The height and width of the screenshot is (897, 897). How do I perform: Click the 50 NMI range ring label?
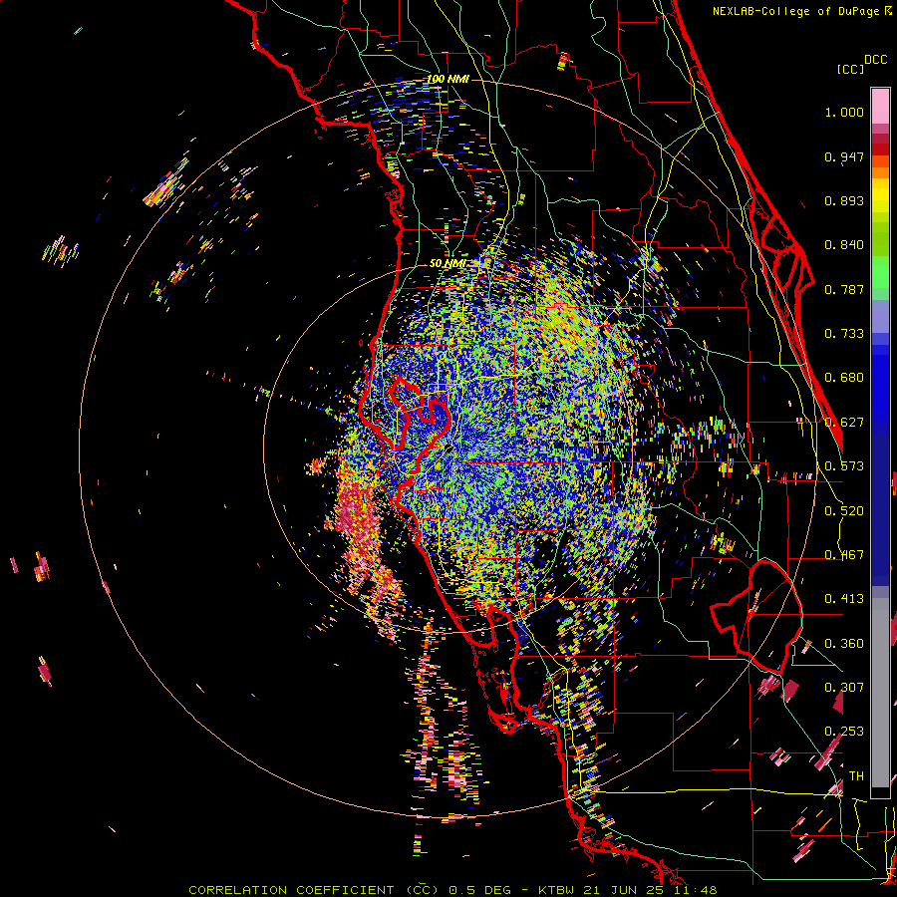(447, 264)
